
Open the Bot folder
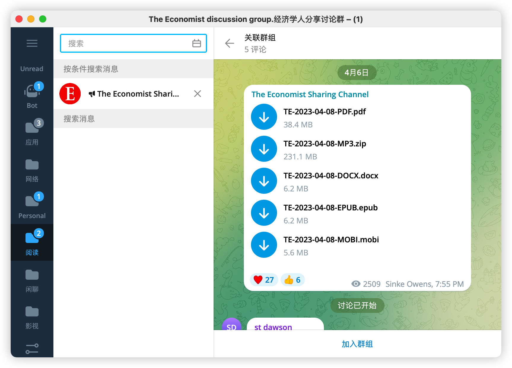pos(32,95)
